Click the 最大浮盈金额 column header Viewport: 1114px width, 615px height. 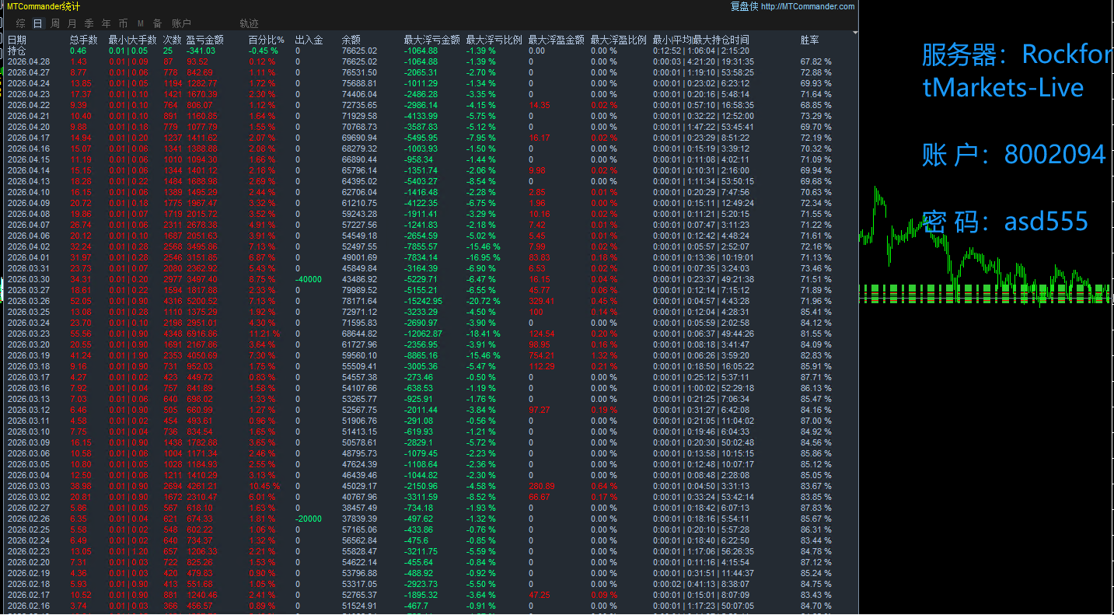point(557,40)
